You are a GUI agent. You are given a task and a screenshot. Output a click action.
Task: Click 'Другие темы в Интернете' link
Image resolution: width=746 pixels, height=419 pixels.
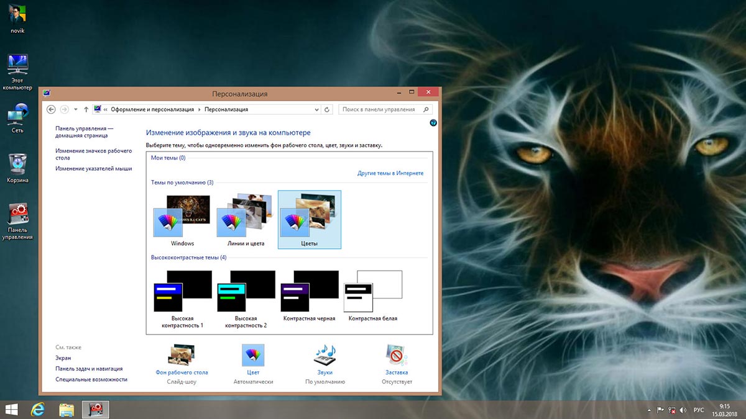390,173
